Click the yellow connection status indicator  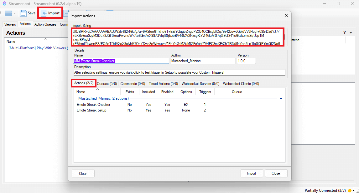(350, 191)
